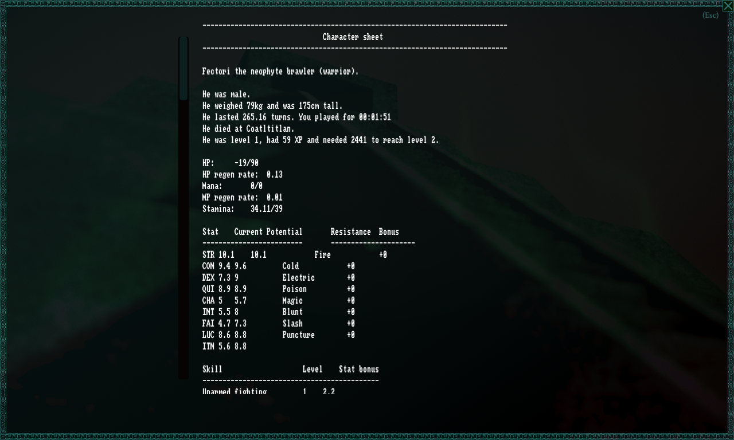Image resolution: width=734 pixels, height=440 pixels.
Task: Click the Stat bonus column header
Action: 358,369
